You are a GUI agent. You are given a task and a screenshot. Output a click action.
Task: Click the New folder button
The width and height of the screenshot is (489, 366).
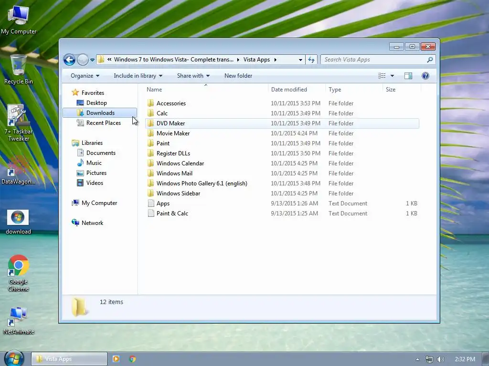tap(238, 76)
